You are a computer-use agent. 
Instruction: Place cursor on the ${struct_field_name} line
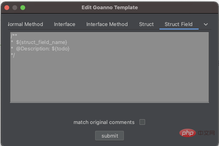(39, 42)
